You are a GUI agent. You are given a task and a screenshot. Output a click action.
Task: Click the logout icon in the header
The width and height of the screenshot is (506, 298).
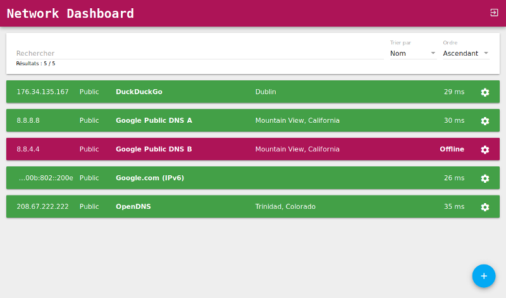tap(494, 13)
